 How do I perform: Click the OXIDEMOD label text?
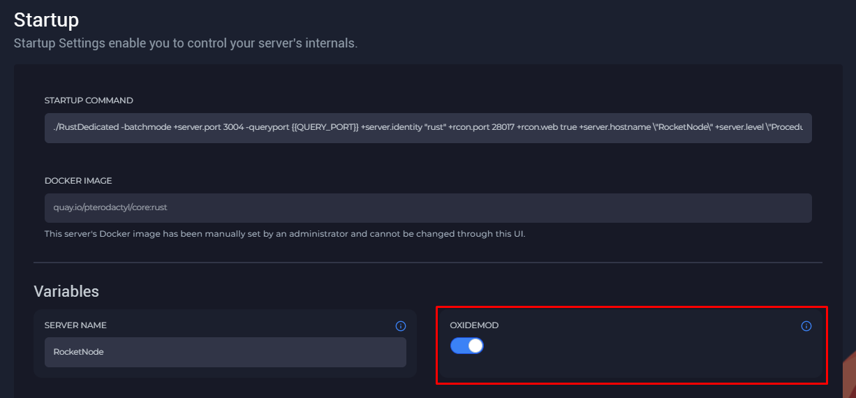tap(475, 325)
